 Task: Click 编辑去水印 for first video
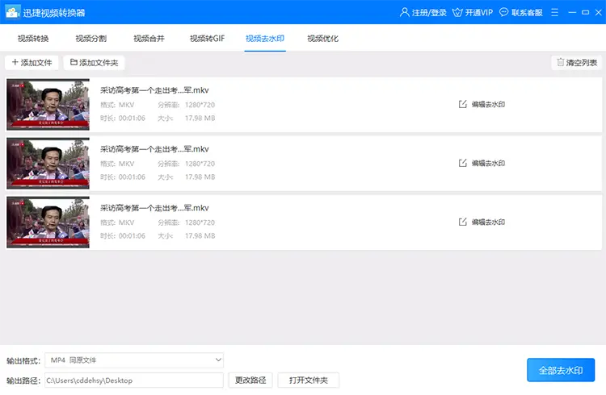pyautogui.click(x=482, y=104)
